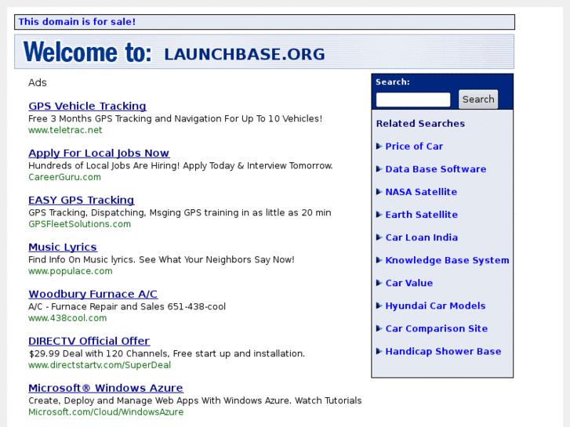Open the EASY GPS Tracking ad

82,200
